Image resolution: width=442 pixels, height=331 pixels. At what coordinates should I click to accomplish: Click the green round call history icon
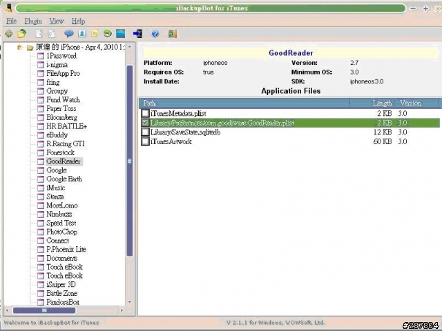(108, 34)
